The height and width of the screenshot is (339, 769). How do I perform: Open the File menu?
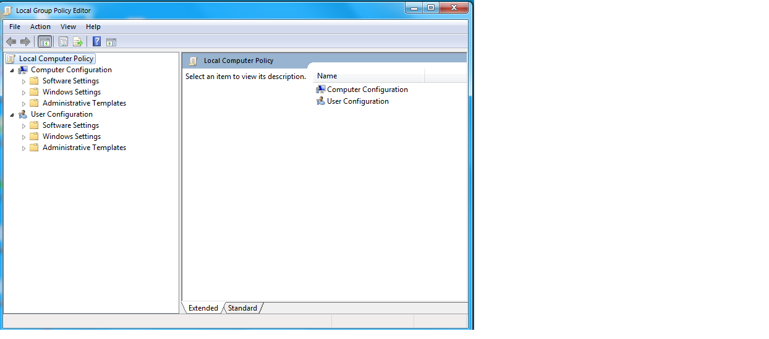pos(15,27)
